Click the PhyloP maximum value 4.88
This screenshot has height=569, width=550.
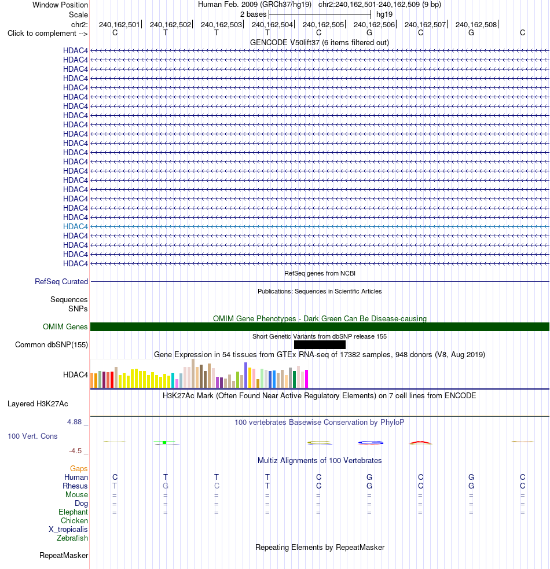pos(75,422)
